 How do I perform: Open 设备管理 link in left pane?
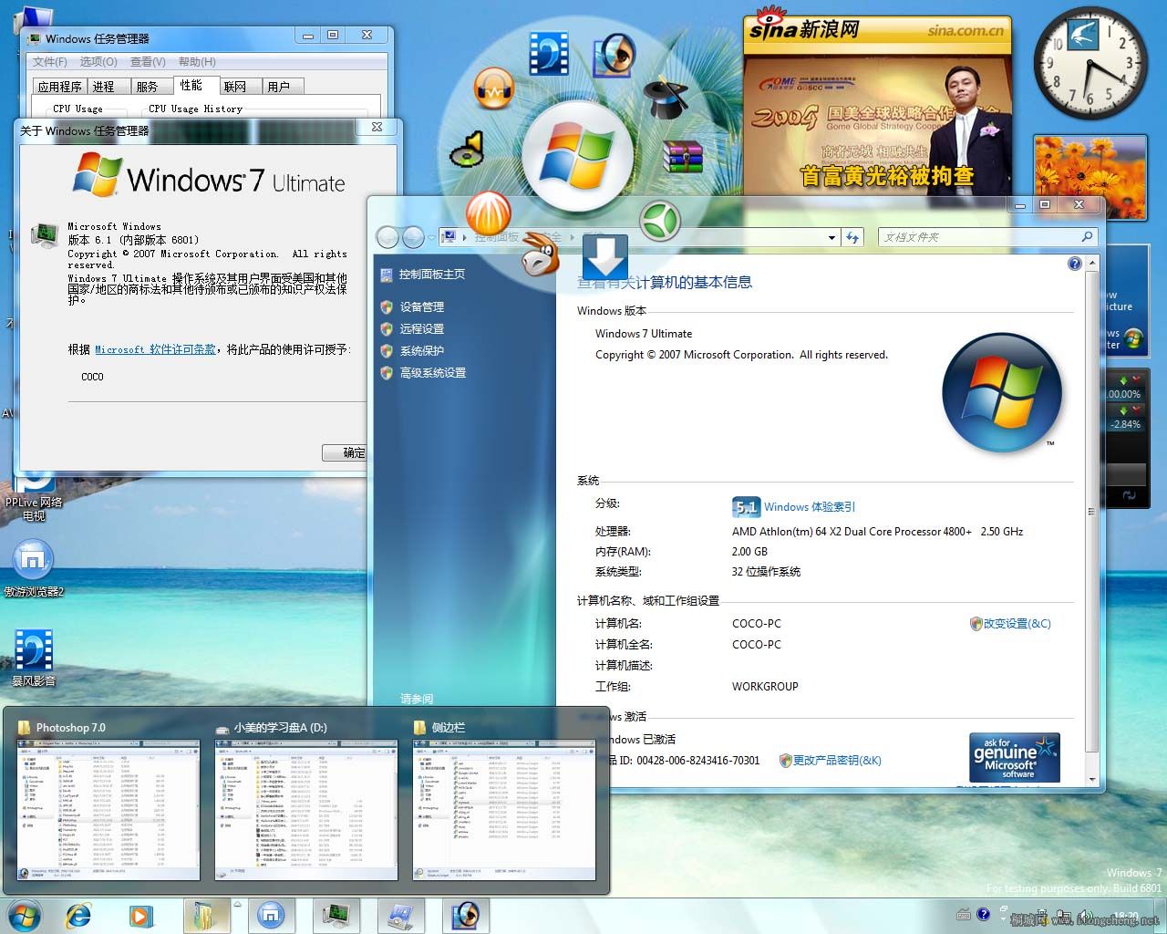click(x=422, y=307)
